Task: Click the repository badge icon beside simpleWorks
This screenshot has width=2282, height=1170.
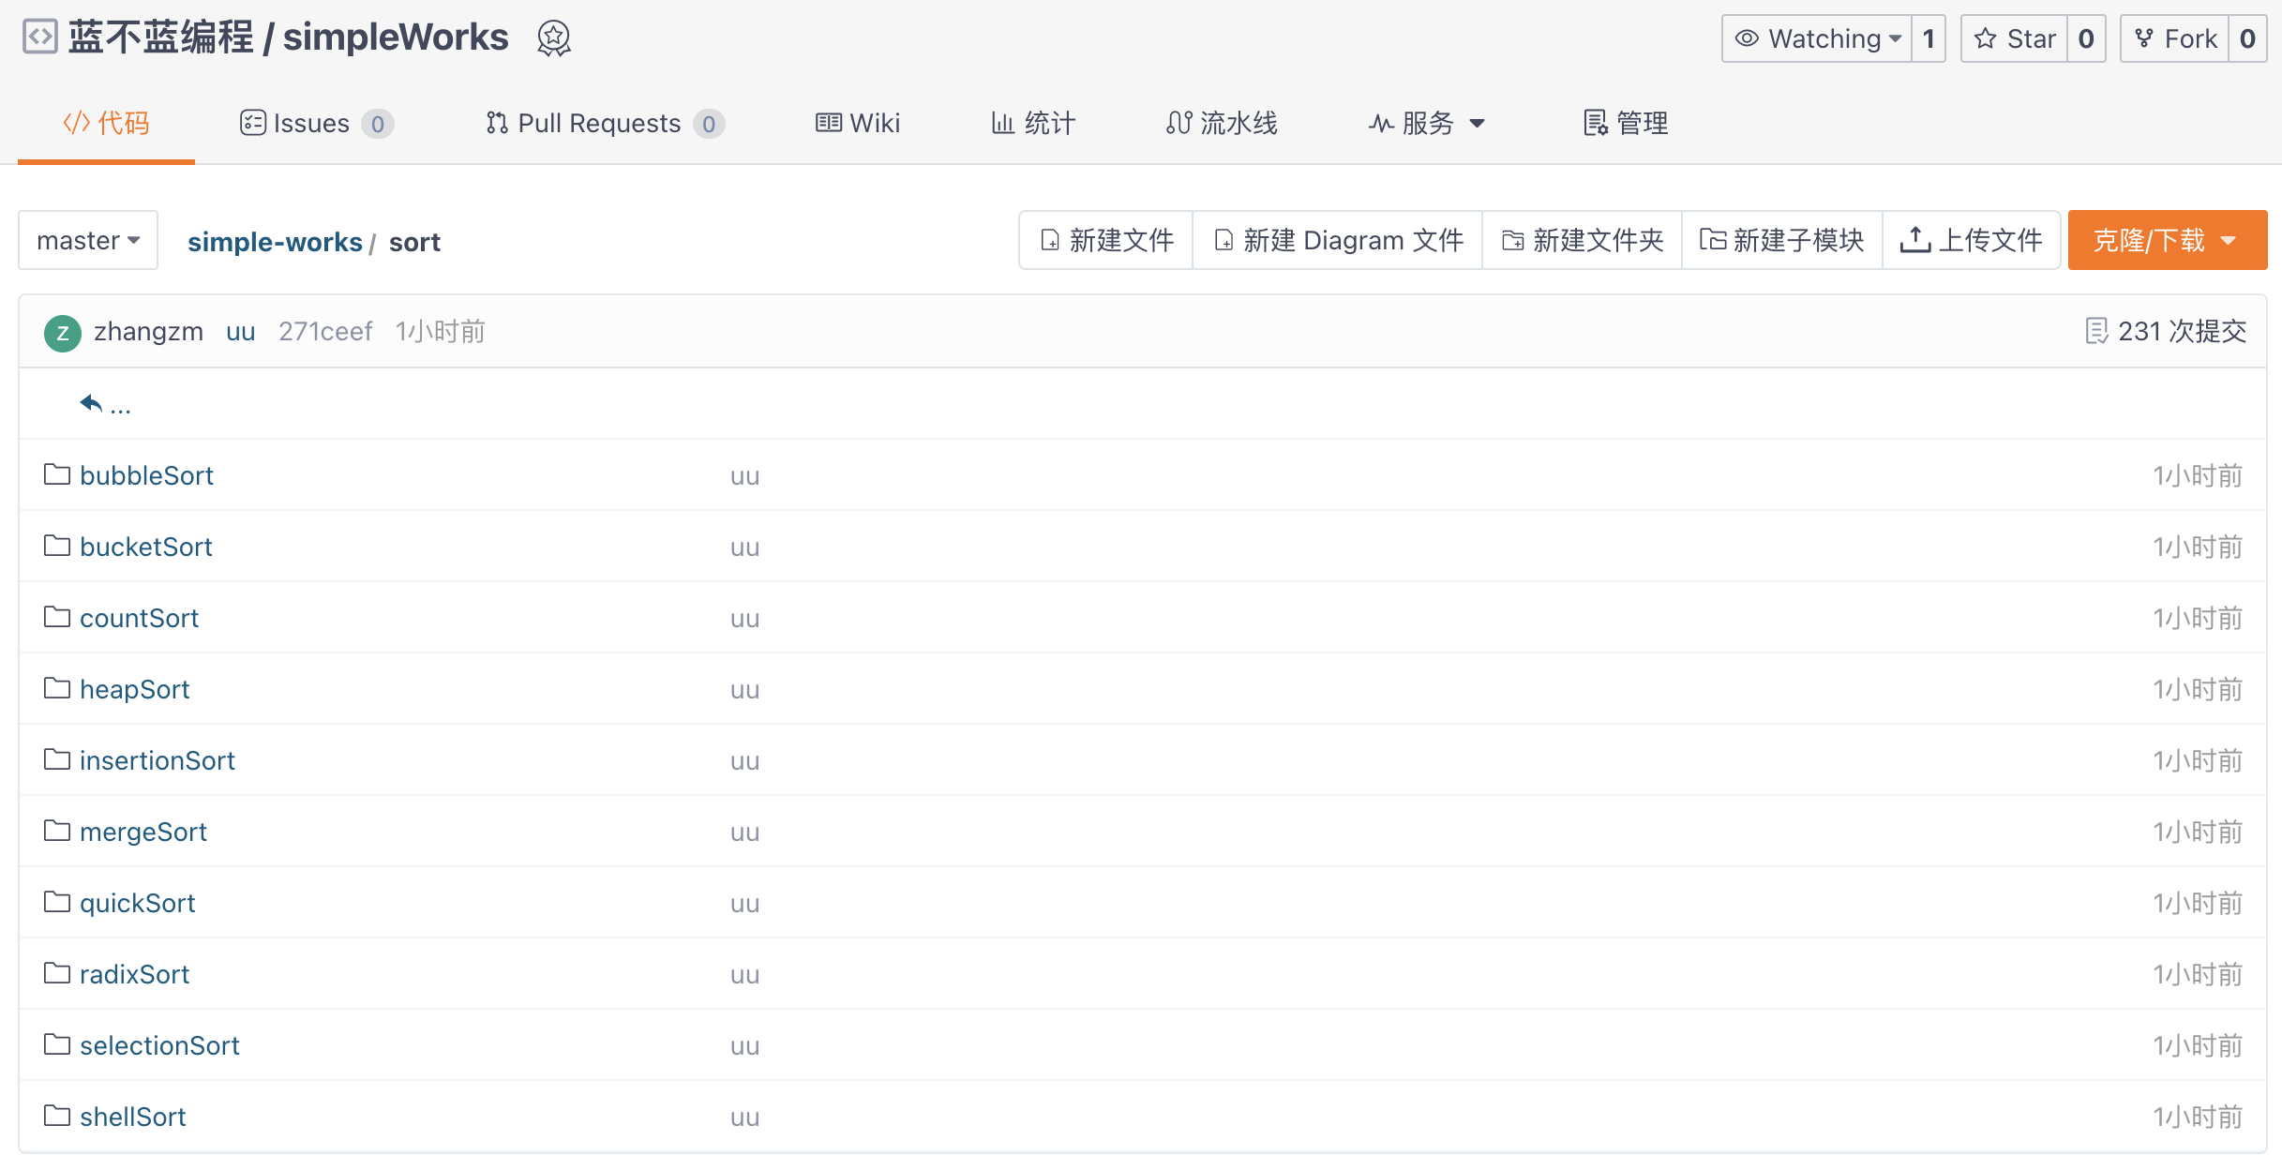Action: [x=553, y=38]
